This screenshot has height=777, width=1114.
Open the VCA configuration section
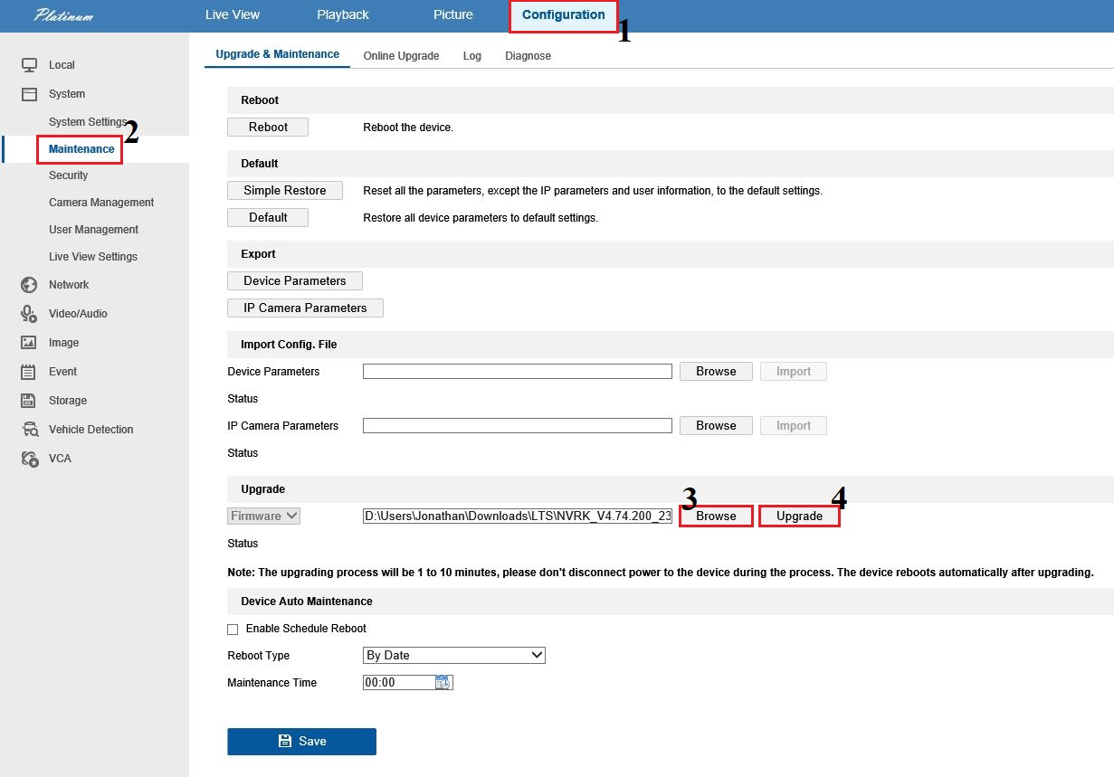(58, 458)
